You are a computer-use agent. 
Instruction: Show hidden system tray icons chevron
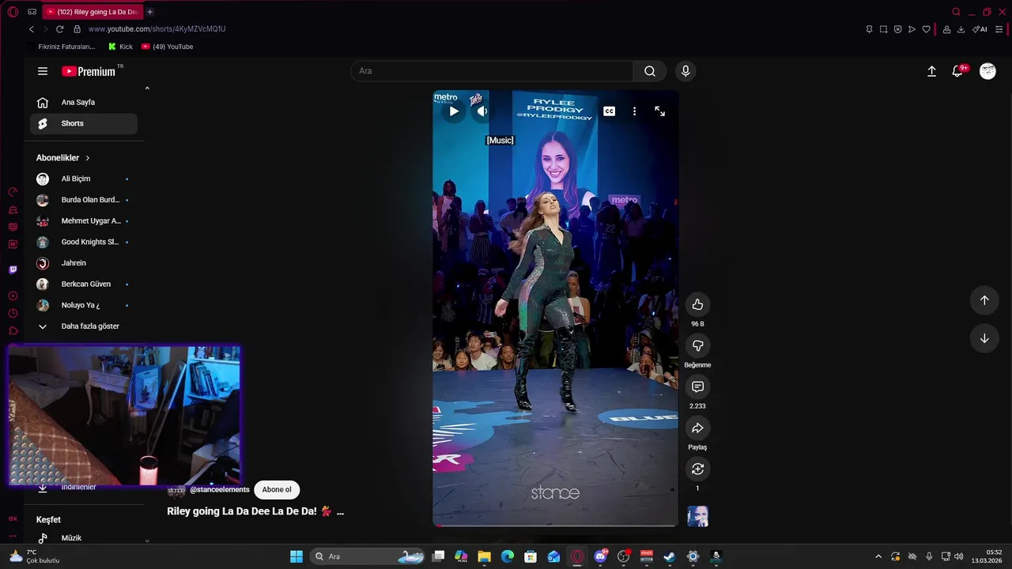(x=878, y=556)
